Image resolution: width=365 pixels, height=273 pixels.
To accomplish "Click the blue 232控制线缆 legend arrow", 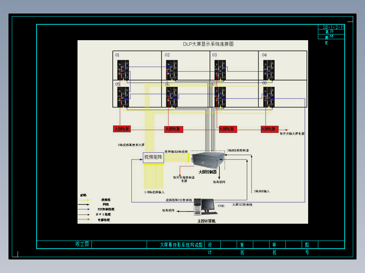I will pos(84,209).
